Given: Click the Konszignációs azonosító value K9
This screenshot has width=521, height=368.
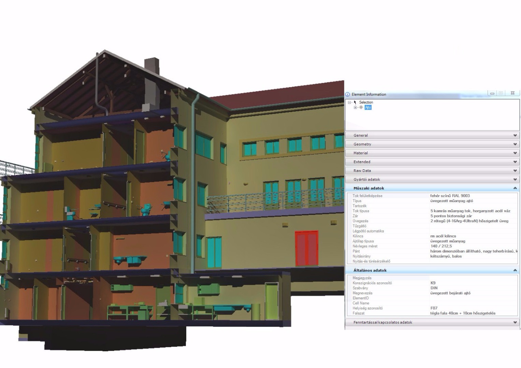Looking at the screenshot, I should tap(433, 283).
